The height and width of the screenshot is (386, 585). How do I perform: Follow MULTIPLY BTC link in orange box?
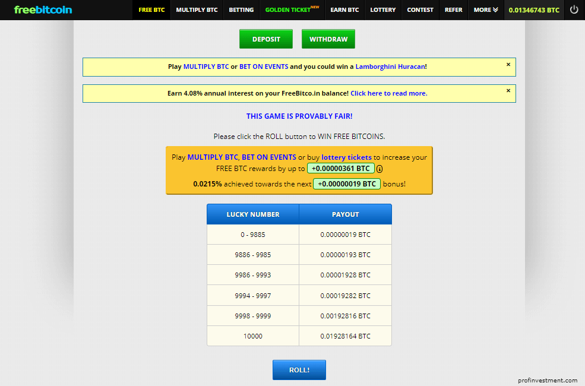(213, 157)
